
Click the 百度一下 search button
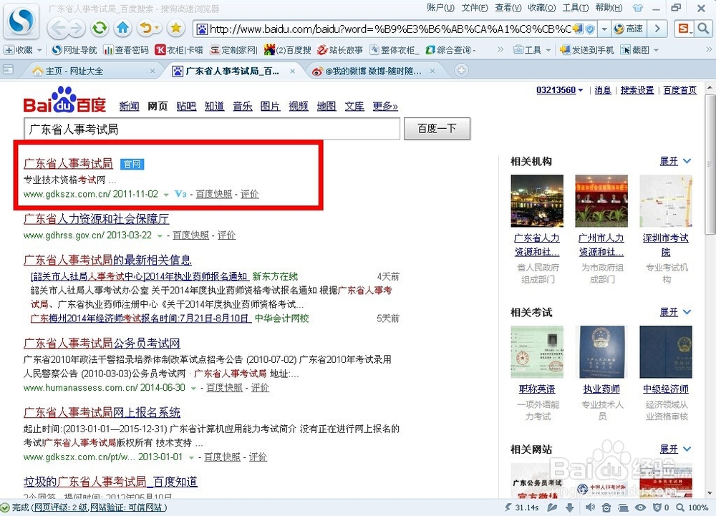click(x=437, y=129)
